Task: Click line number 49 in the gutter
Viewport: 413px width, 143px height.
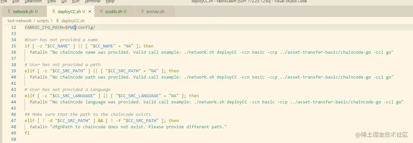Action: (x=13, y=133)
